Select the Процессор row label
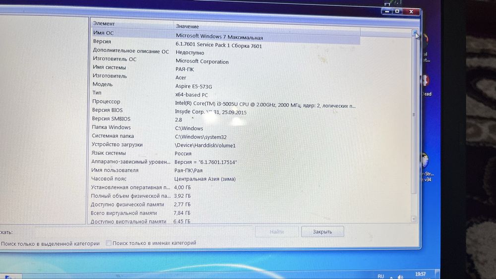 tap(106, 102)
